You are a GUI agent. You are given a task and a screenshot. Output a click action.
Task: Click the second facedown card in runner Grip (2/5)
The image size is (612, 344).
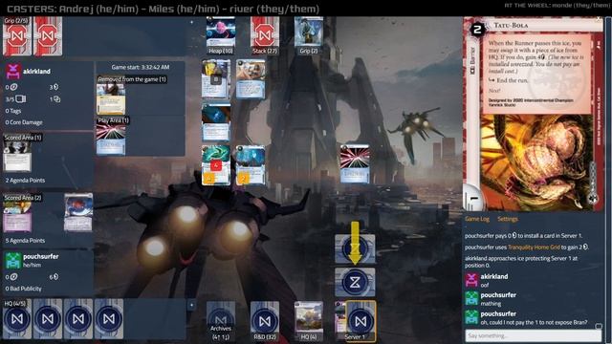tap(48, 36)
